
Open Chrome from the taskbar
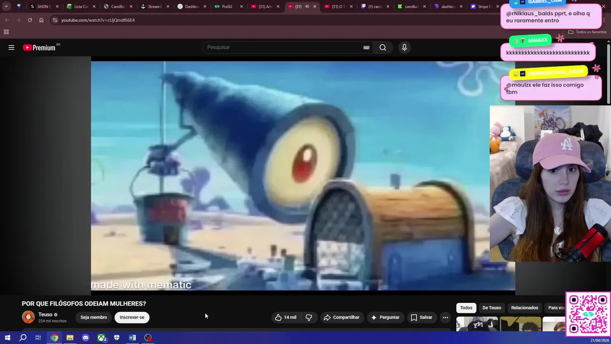[x=54, y=338]
